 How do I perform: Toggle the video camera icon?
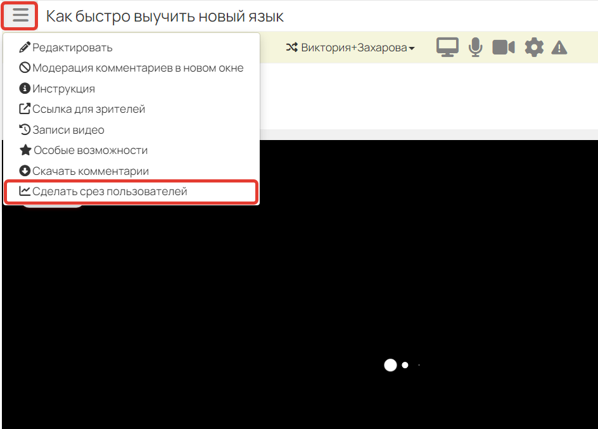click(x=504, y=48)
